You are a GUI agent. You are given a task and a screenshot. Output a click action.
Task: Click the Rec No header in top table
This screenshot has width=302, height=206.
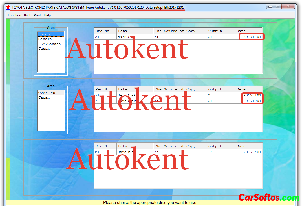(x=102, y=31)
